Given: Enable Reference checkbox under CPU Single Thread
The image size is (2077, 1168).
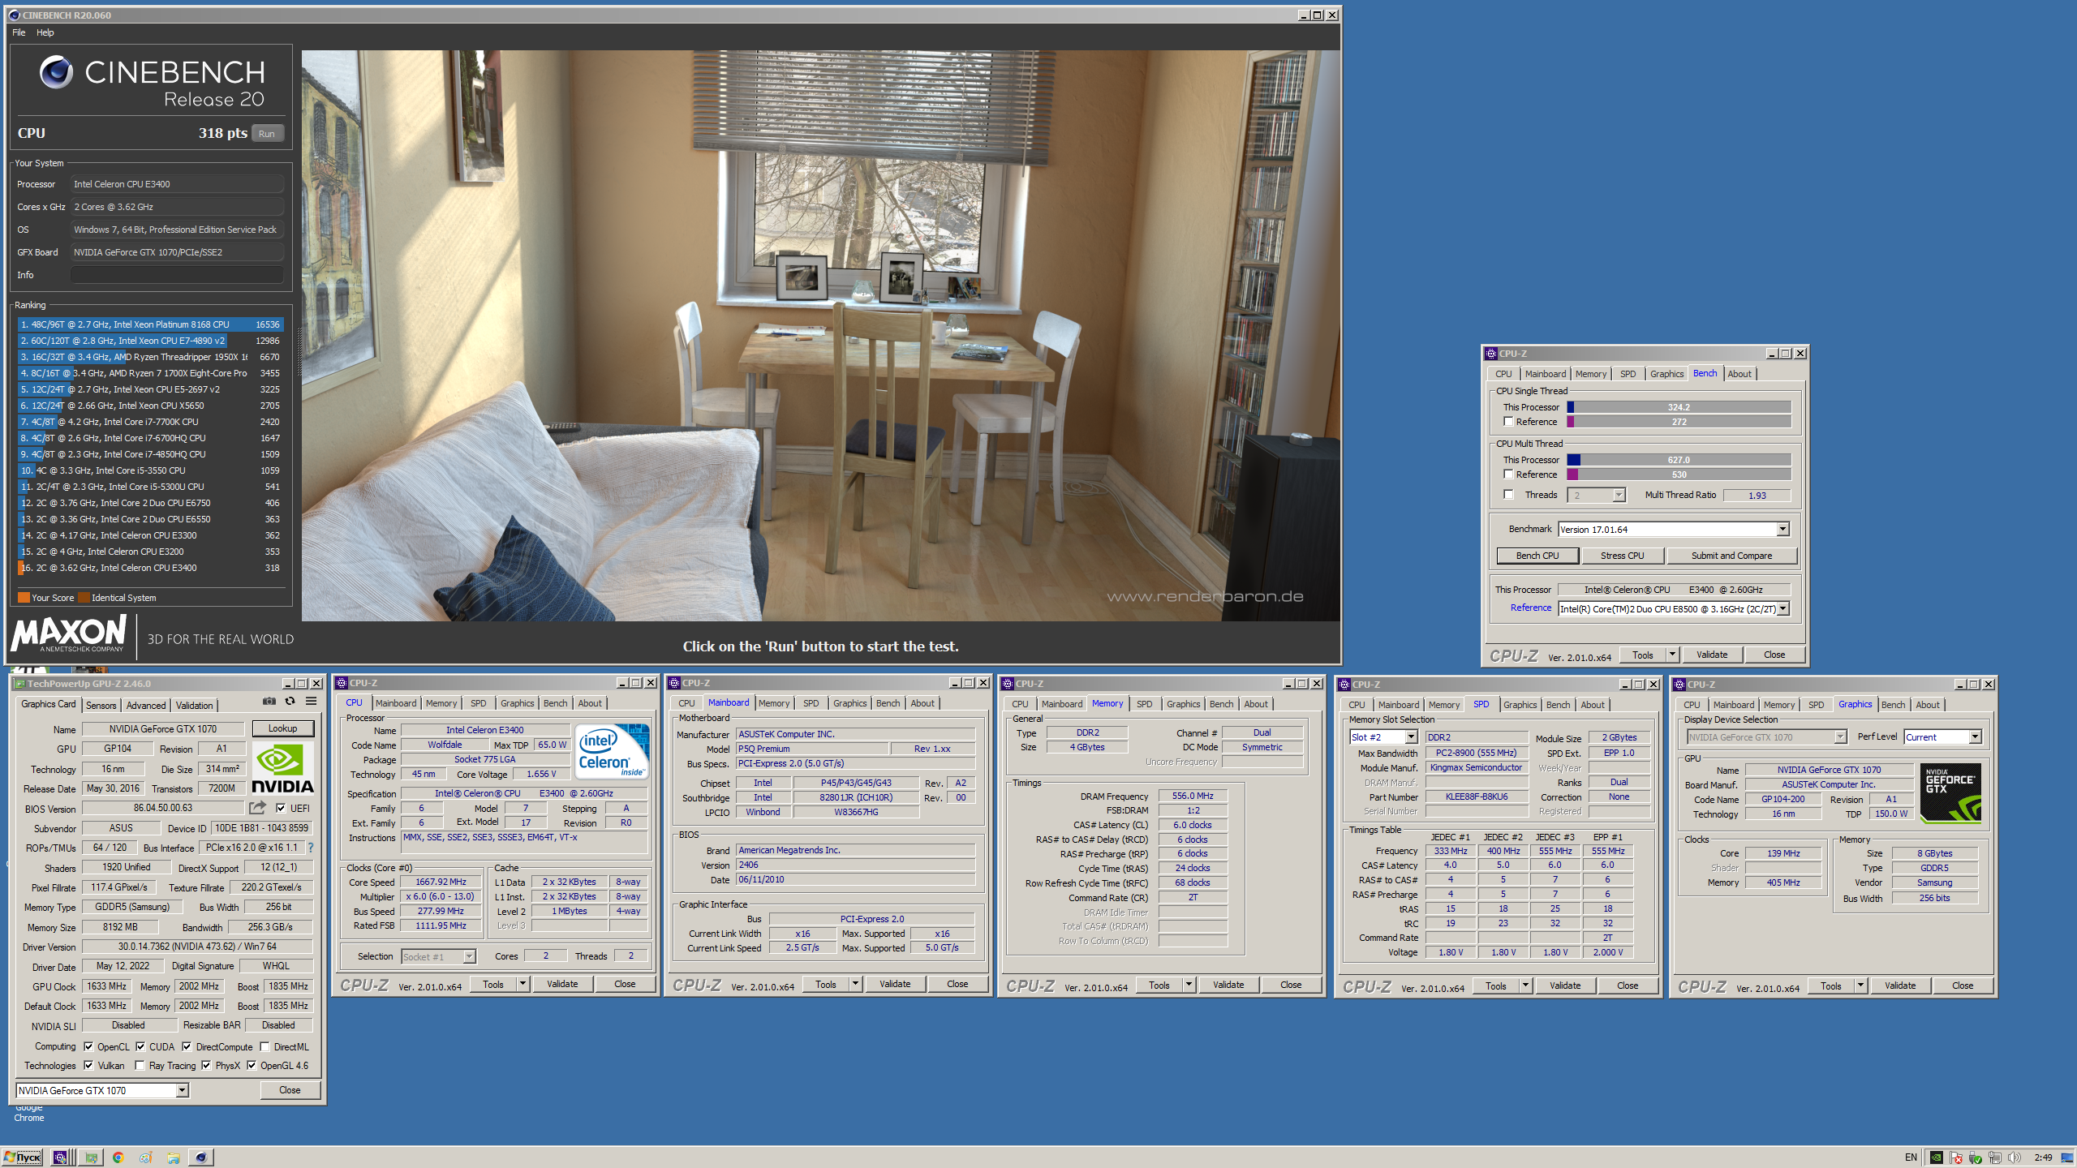Looking at the screenshot, I should [x=1508, y=422].
